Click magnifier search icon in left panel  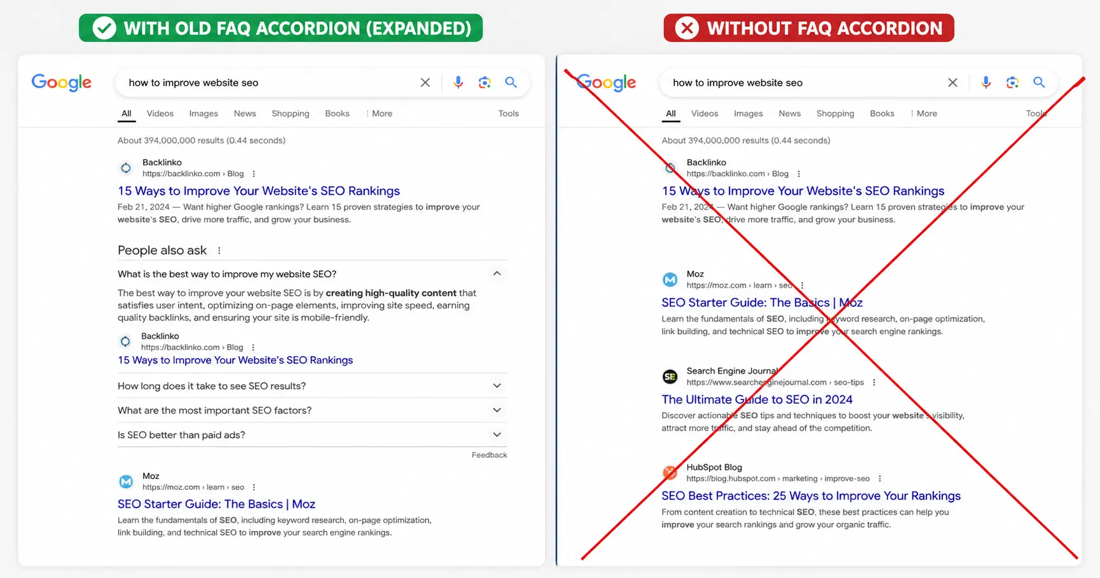(511, 82)
